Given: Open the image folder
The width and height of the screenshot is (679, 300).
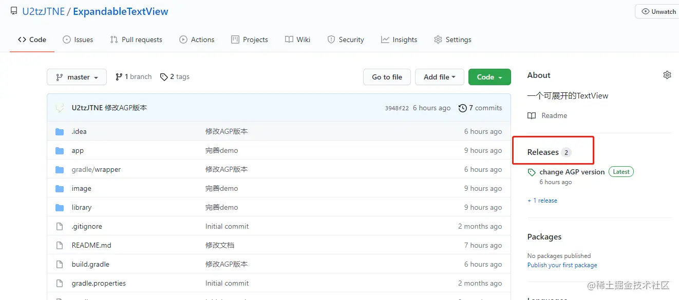Looking at the screenshot, I should 81,188.
